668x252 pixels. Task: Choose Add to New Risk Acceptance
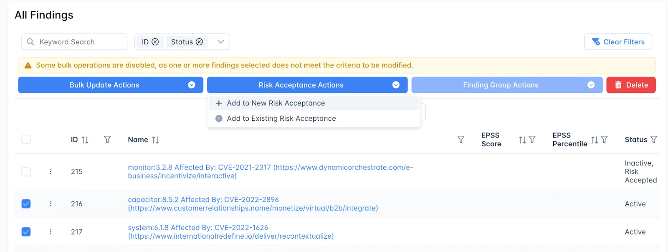(276, 103)
